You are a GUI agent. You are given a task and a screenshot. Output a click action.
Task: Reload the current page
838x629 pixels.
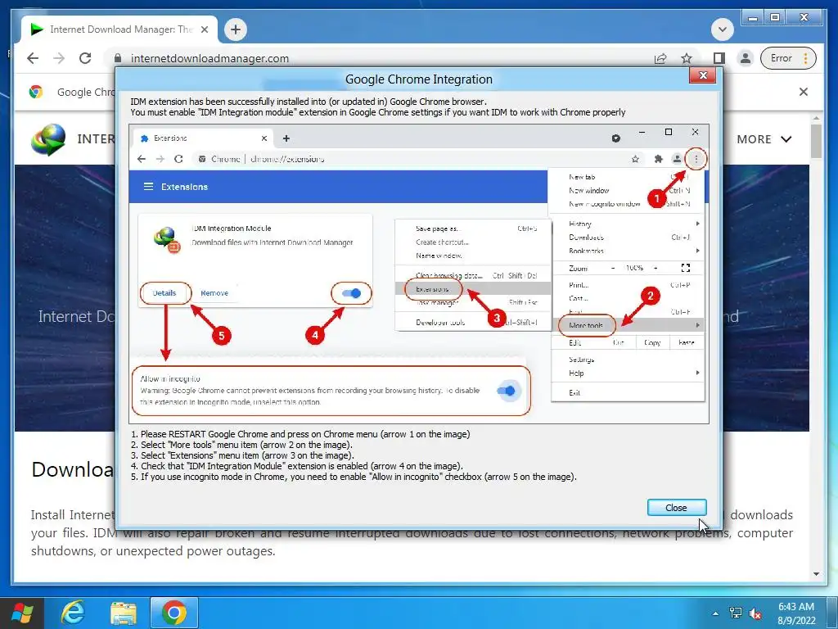tap(85, 58)
